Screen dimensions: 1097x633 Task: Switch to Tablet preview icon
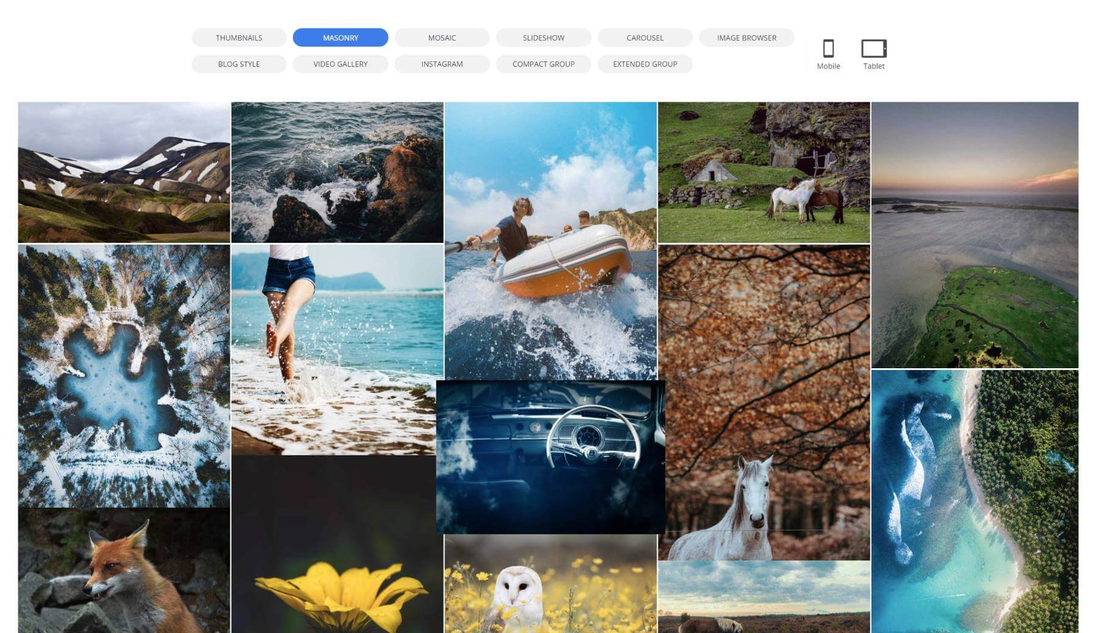coord(874,47)
